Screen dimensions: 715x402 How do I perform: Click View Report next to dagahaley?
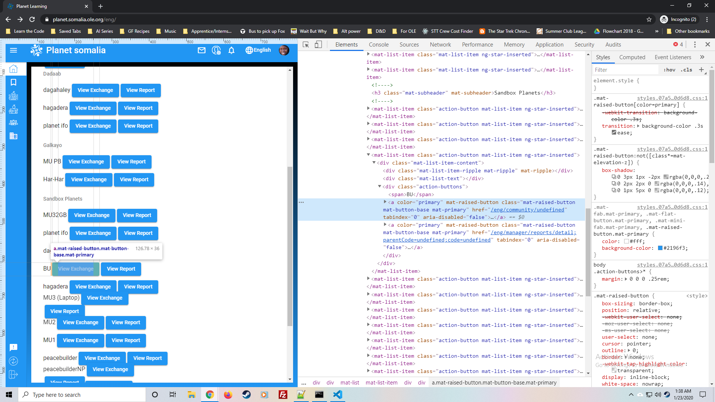tap(140, 90)
